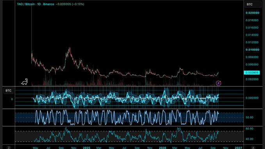Image resolution: width=265 pixels, height=149 pixels.
Task: Click the 0.014000 price axis label
Action: (x=252, y=35)
